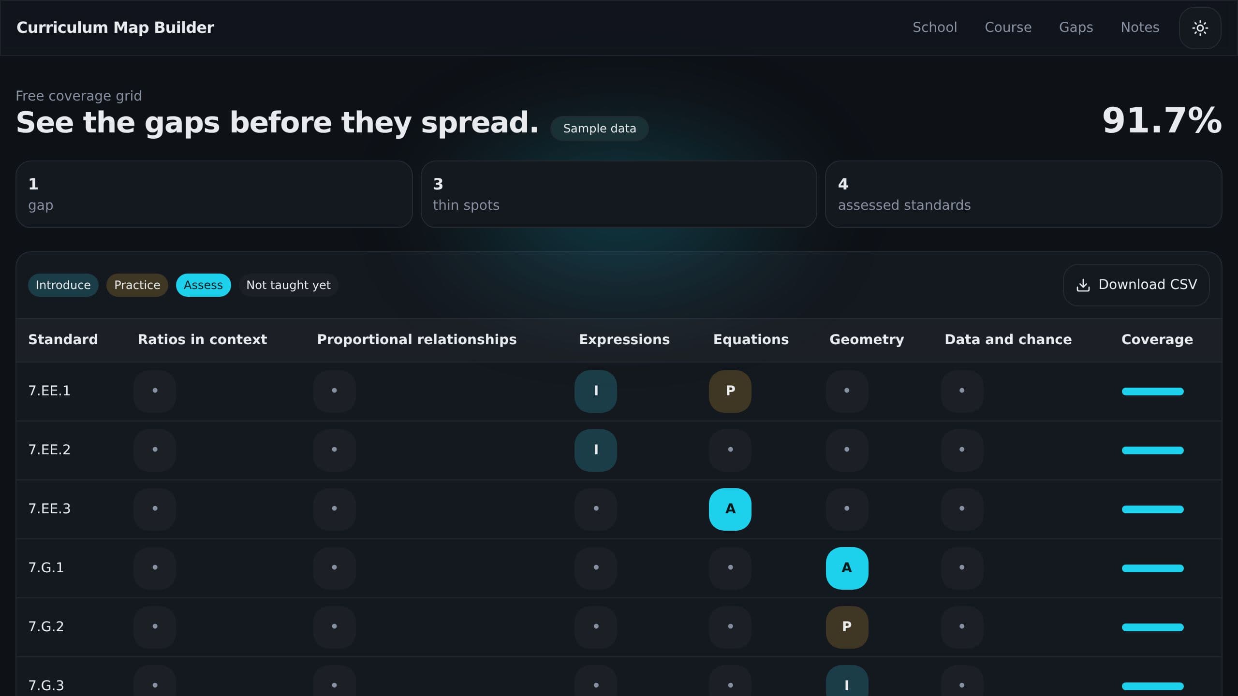The image size is (1238, 696).
Task: Click the download icon beside Download CSV
Action: (x=1083, y=285)
